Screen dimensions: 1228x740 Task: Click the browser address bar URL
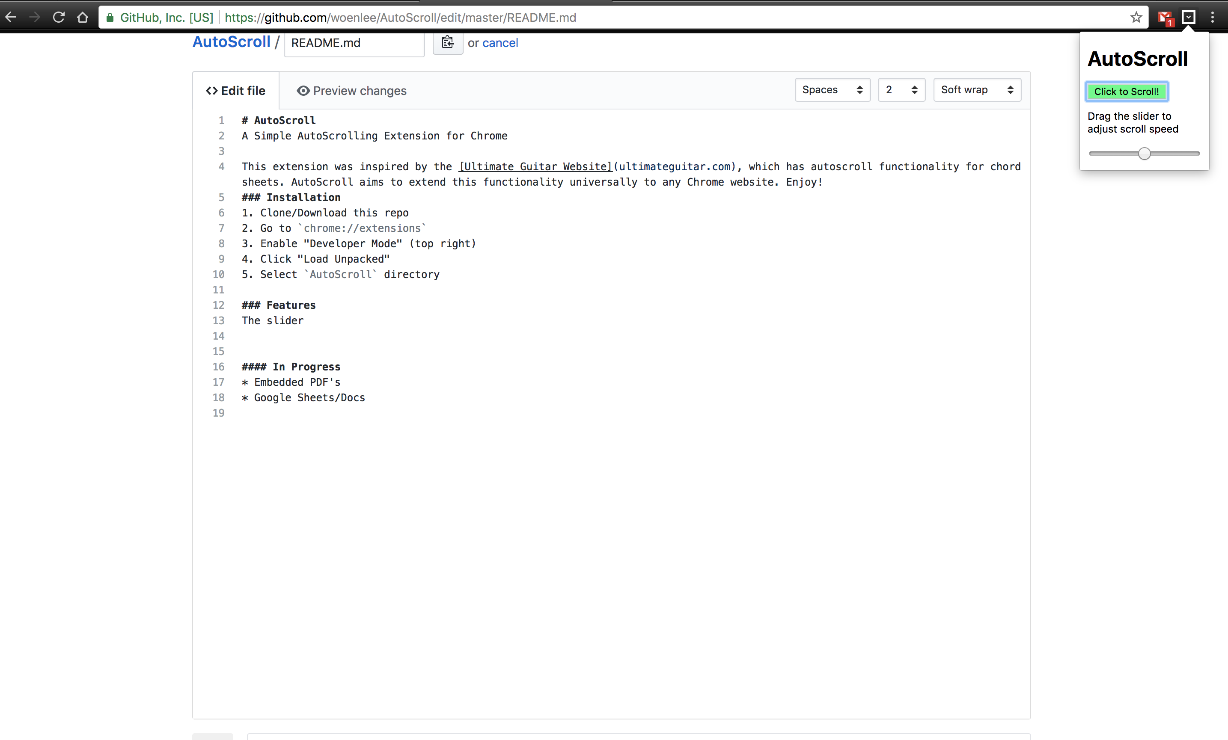pos(400,18)
